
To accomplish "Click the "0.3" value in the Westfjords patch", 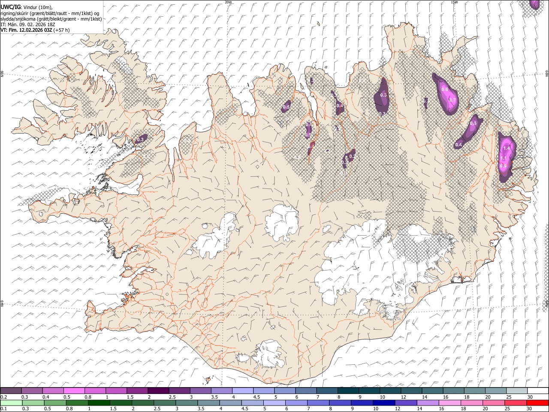I will tap(140, 140).
